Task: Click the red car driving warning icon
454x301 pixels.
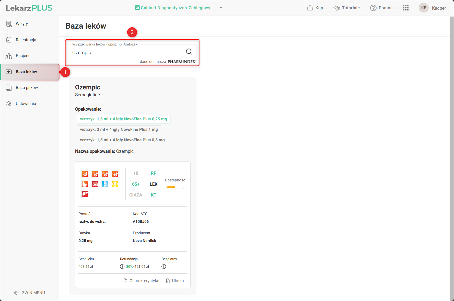Action: (x=95, y=184)
